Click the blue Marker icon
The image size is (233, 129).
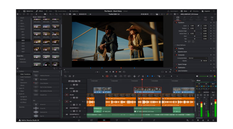pos(152,76)
